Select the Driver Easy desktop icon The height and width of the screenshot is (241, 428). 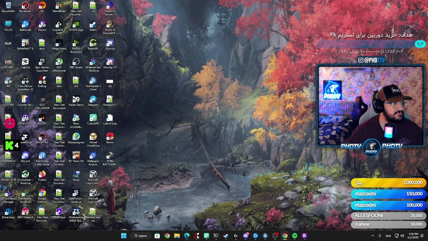pyautogui.click(x=8, y=214)
